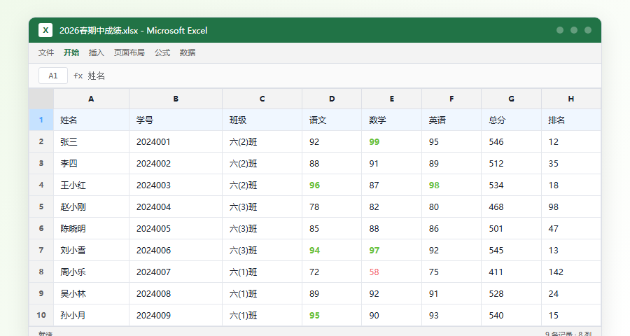The height and width of the screenshot is (336, 630).
Task: Click the A1 name box
Action: point(53,76)
